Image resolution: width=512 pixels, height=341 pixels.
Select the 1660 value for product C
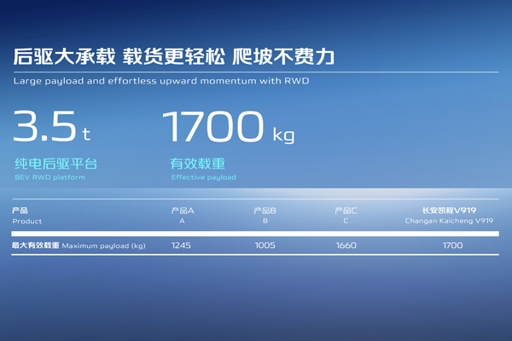pos(346,246)
